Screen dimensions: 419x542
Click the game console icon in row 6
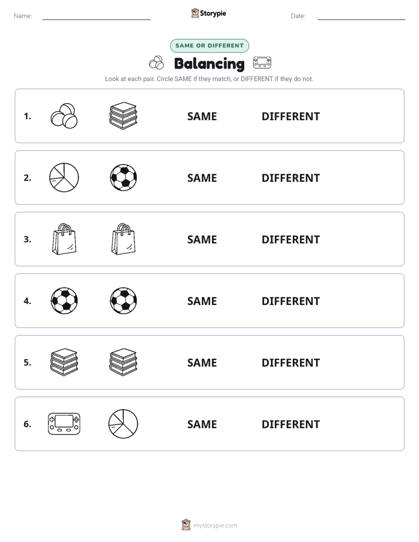click(x=64, y=424)
